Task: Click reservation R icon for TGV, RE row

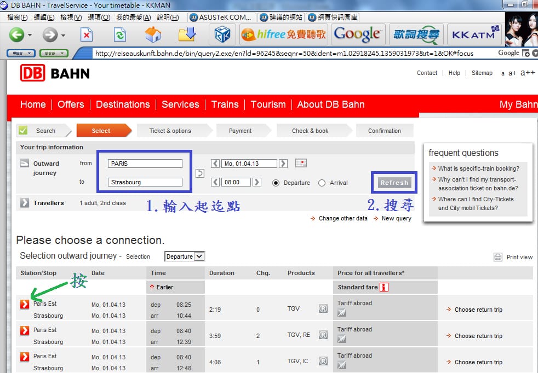Action: tap(323, 335)
